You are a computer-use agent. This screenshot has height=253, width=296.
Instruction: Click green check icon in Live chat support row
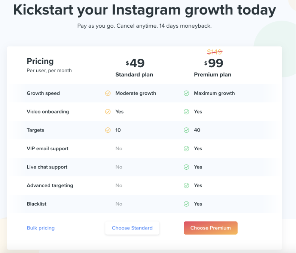[186, 167]
